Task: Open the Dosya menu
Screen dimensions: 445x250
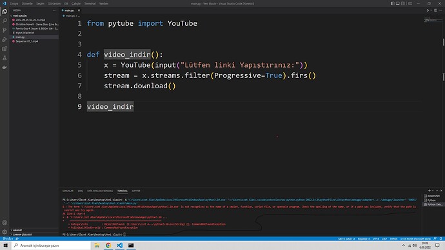Action: click(14, 4)
